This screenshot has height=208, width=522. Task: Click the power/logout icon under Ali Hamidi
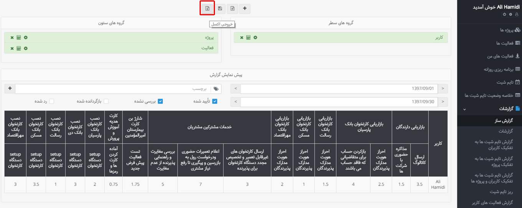[505, 14]
